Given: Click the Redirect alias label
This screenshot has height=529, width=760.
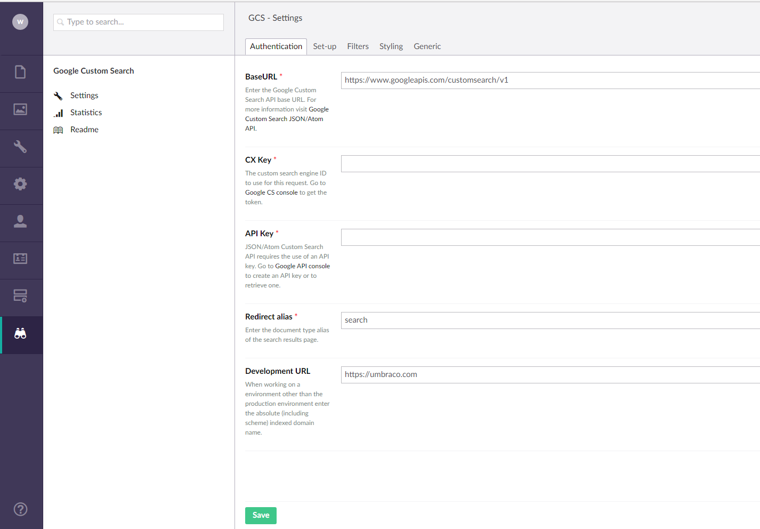Looking at the screenshot, I should pos(269,317).
